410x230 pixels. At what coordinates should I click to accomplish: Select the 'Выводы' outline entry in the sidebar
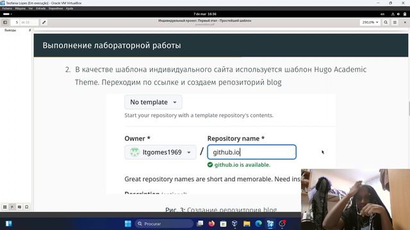click(x=10, y=30)
